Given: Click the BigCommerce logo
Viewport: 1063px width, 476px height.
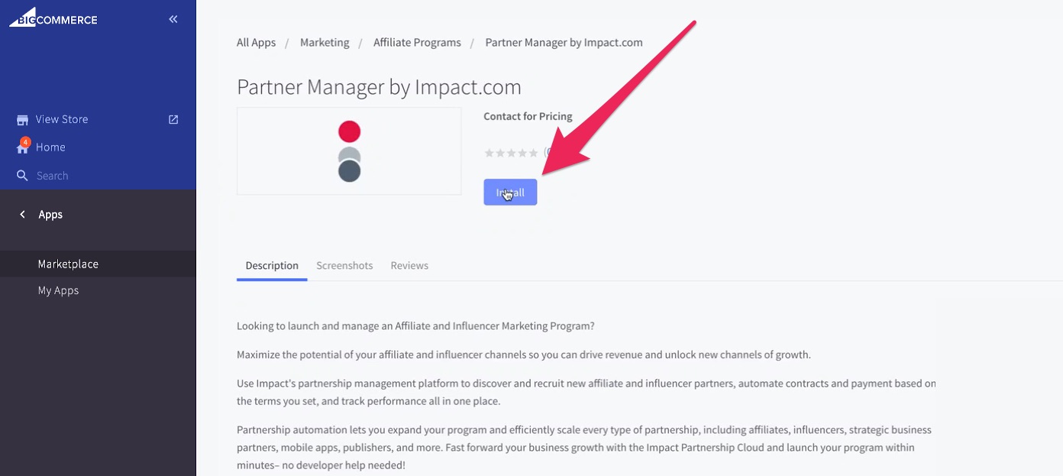Looking at the screenshot, I should point(53,16).
